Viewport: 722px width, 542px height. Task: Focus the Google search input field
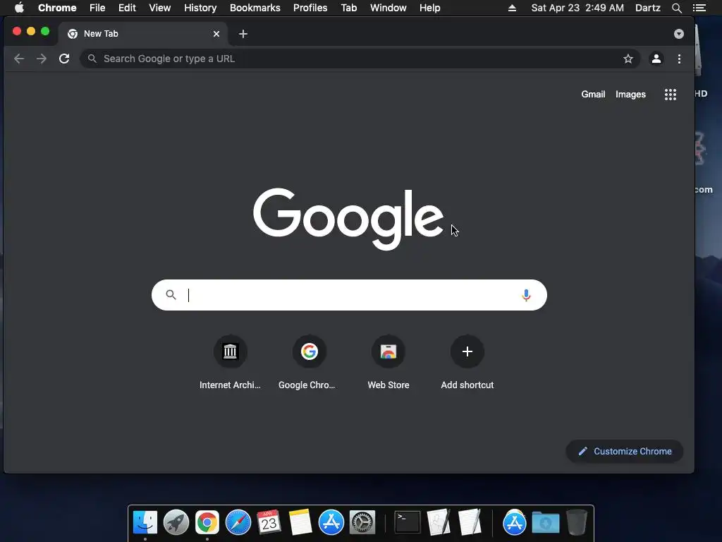pos(349,295)
